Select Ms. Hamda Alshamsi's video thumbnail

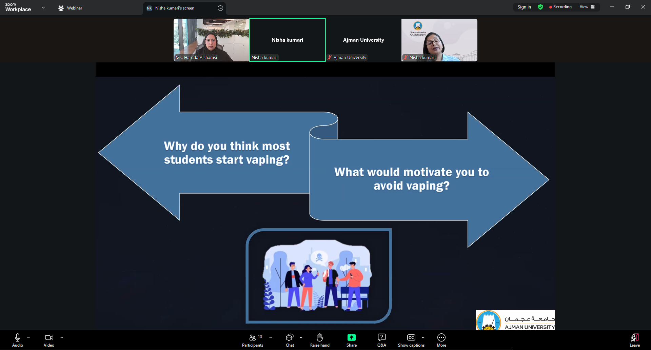click(211, 40)
